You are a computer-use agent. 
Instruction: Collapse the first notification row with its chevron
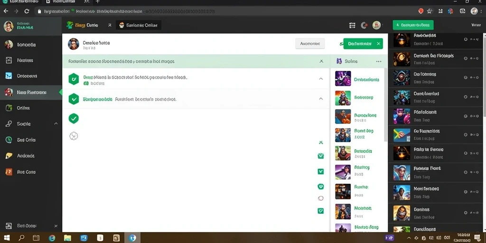tap(321, 79)
